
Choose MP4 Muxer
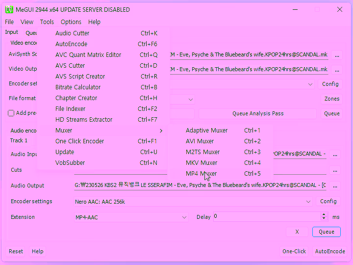click(221, 174)
